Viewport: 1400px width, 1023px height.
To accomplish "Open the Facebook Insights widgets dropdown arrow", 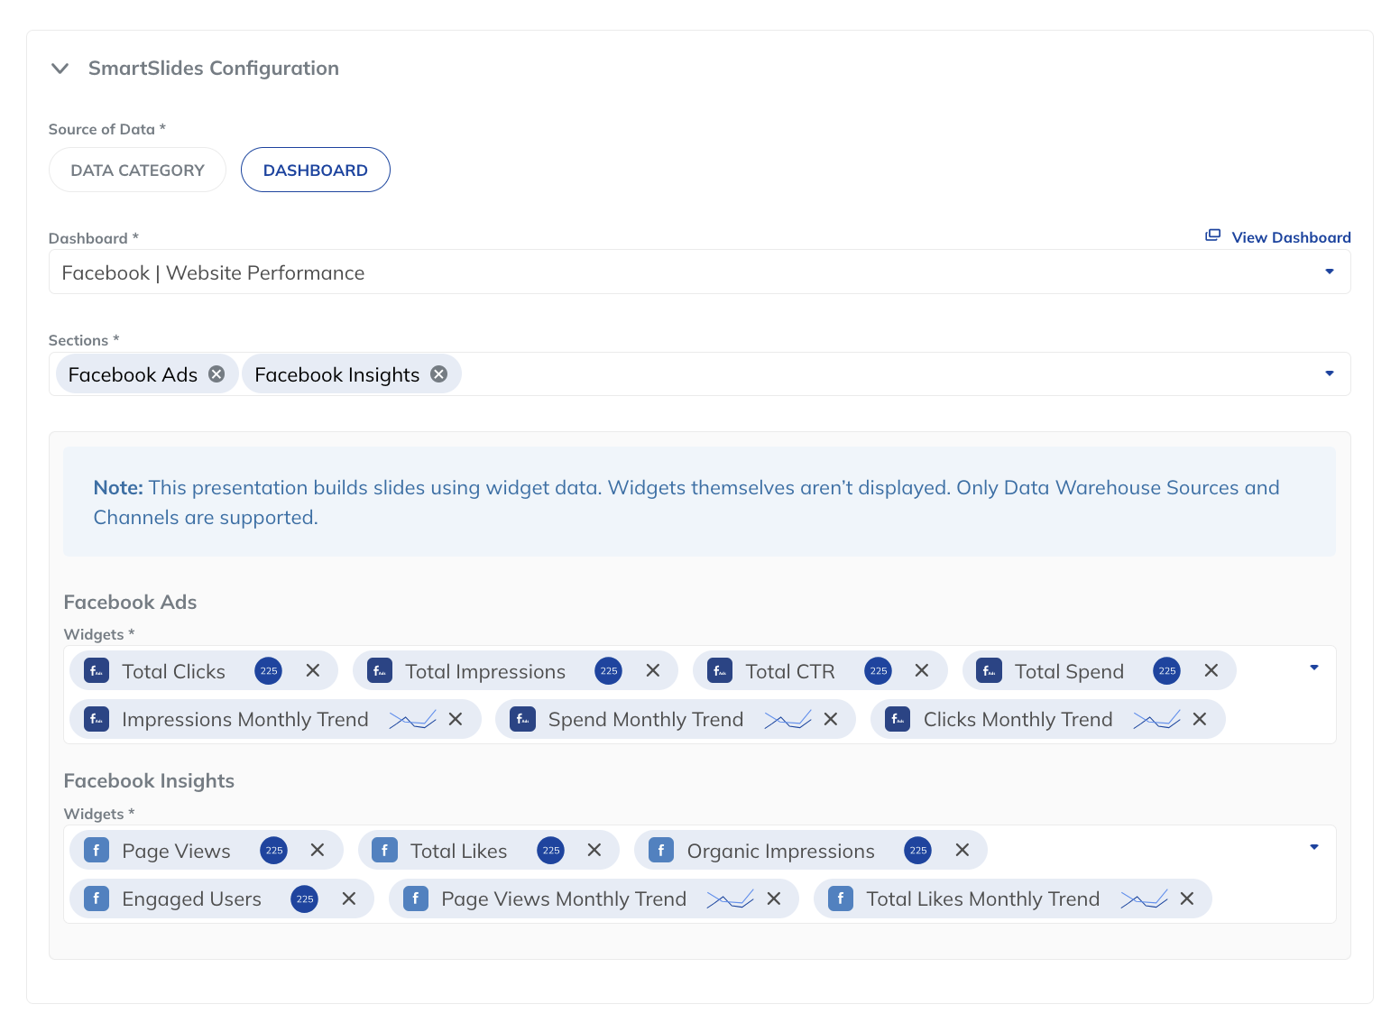I will (1314, 847).
